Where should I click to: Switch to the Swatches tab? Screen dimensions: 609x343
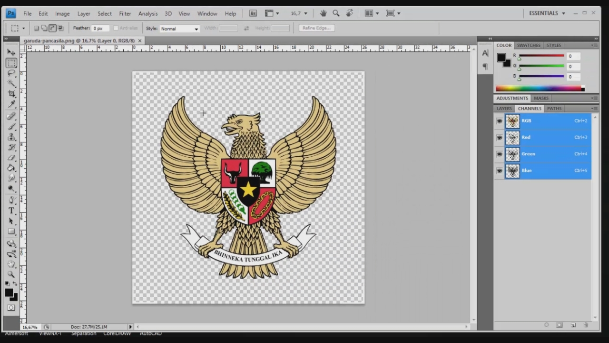point(529,45)
